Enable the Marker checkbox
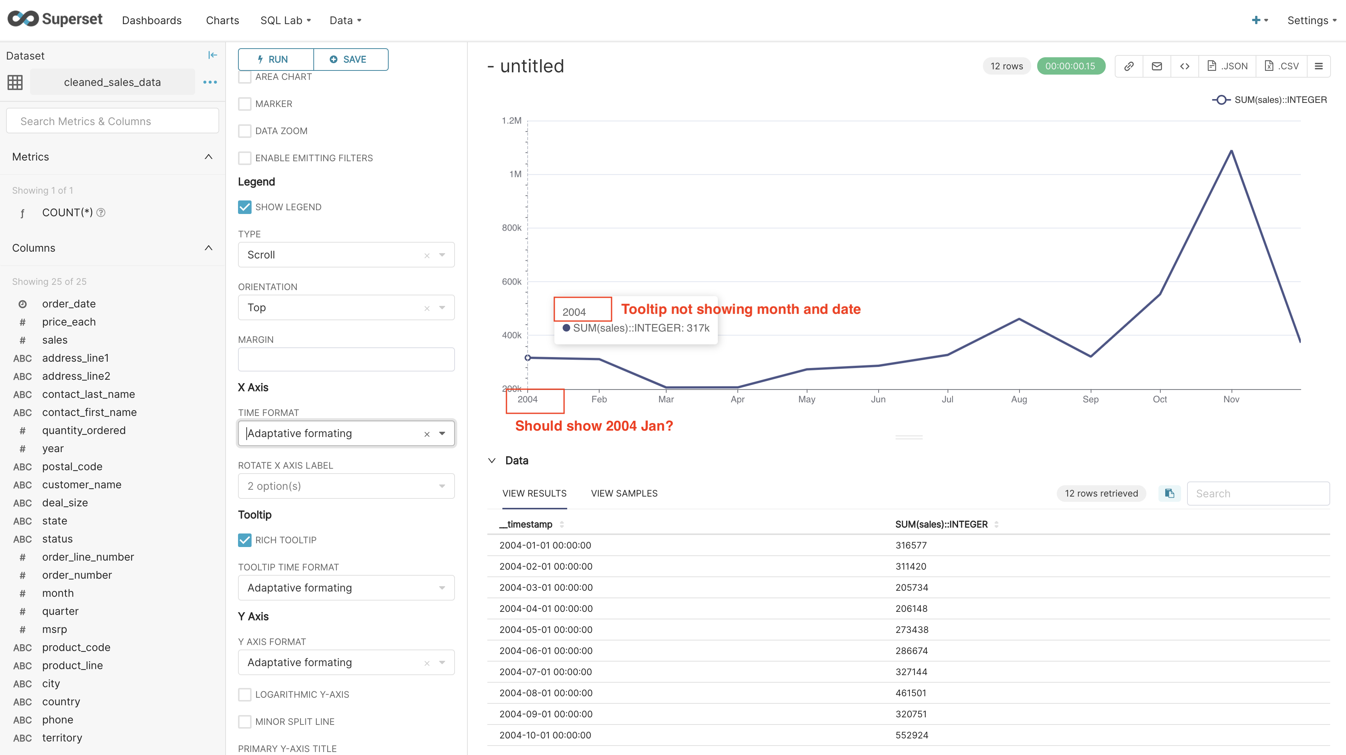This screenshot has height=755, width=1346. [x=244, y=104]
